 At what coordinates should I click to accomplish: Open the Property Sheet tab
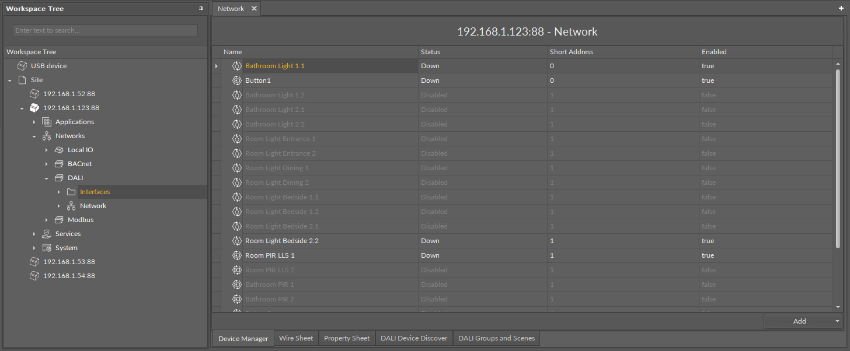pyautogui.click(x=347, y=338)
